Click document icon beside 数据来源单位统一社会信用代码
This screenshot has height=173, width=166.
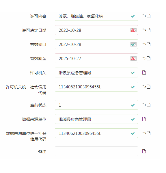[x=149, y=133]
